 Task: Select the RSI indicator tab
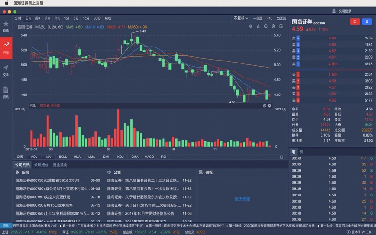[164, 157]
